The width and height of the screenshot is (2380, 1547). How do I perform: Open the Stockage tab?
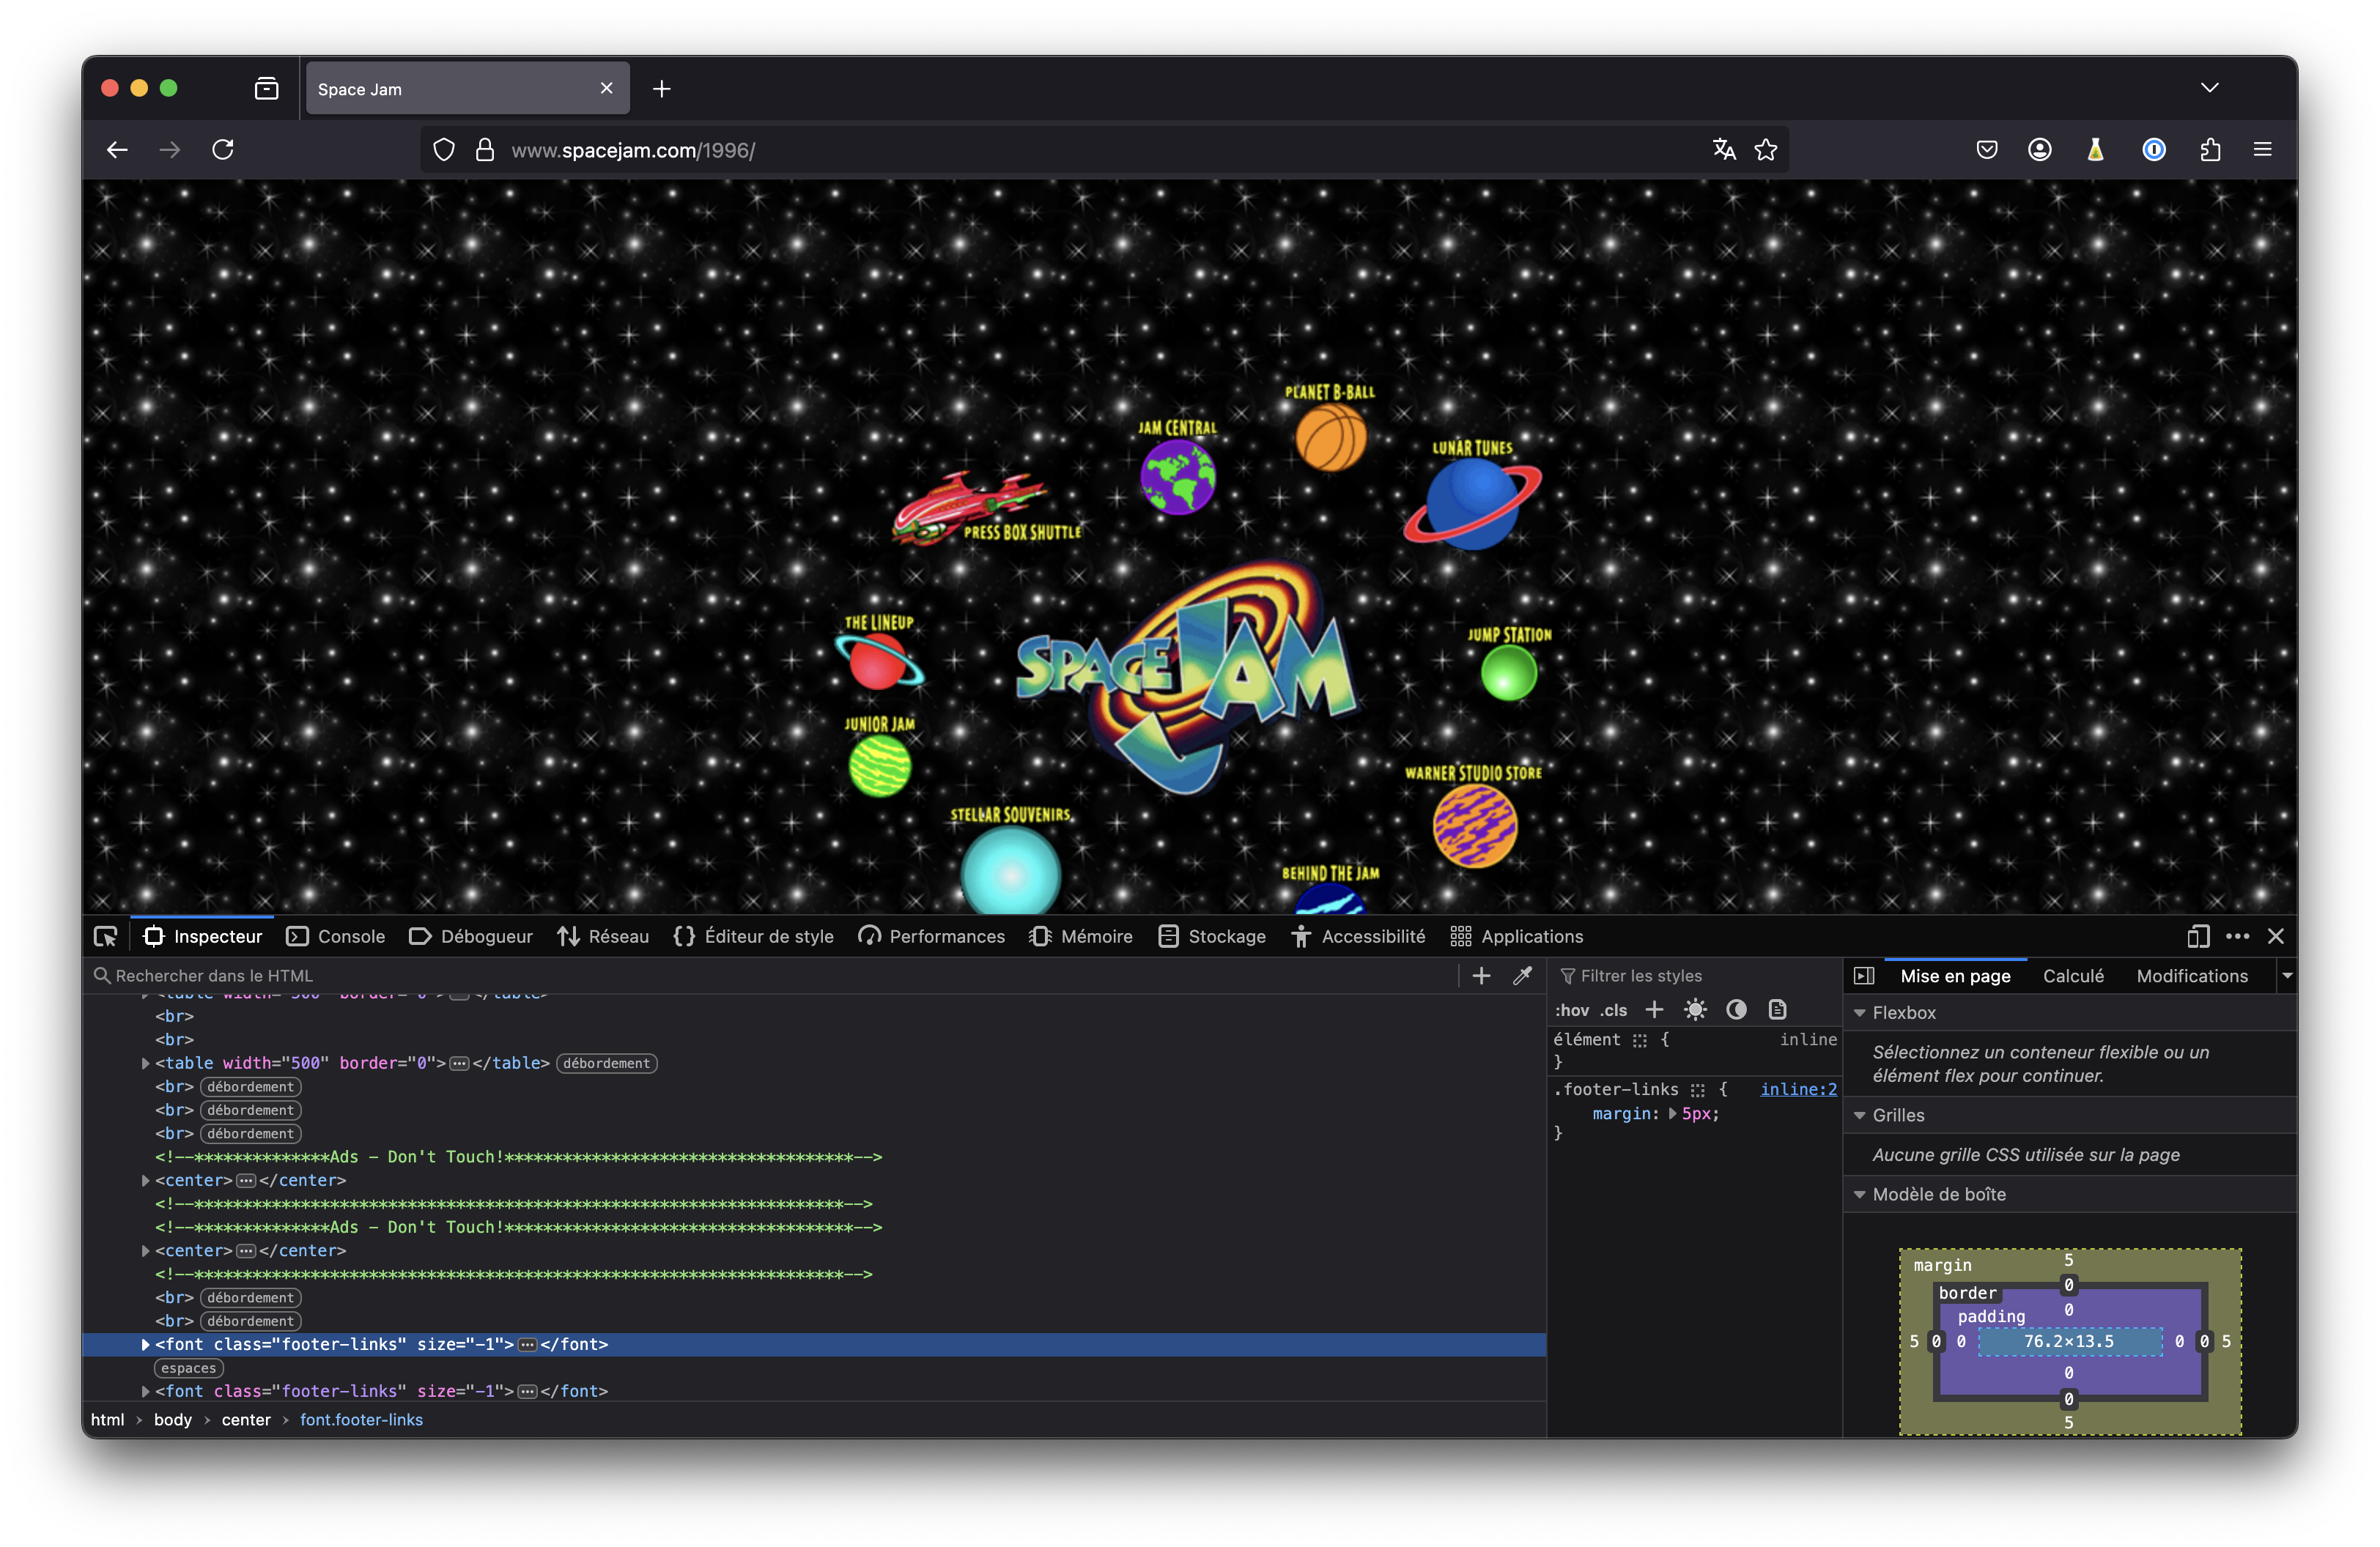[x=1212, y=936]
